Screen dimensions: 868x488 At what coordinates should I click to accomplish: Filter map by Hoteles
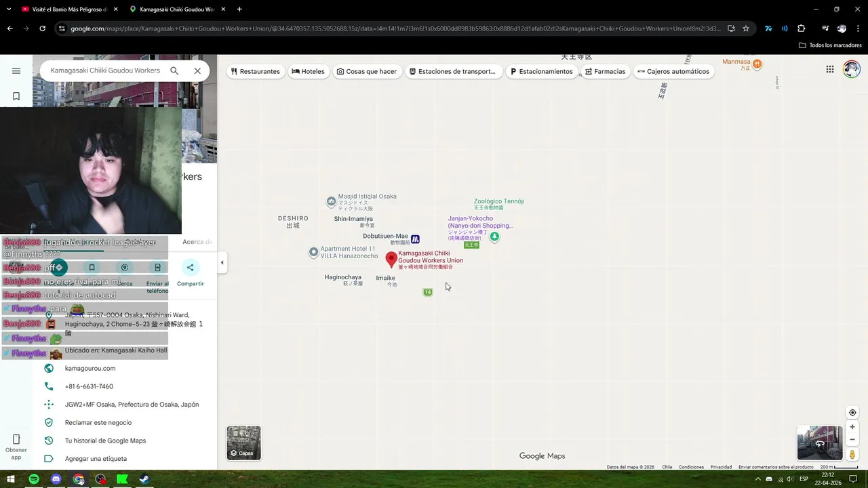click(309, 71)
